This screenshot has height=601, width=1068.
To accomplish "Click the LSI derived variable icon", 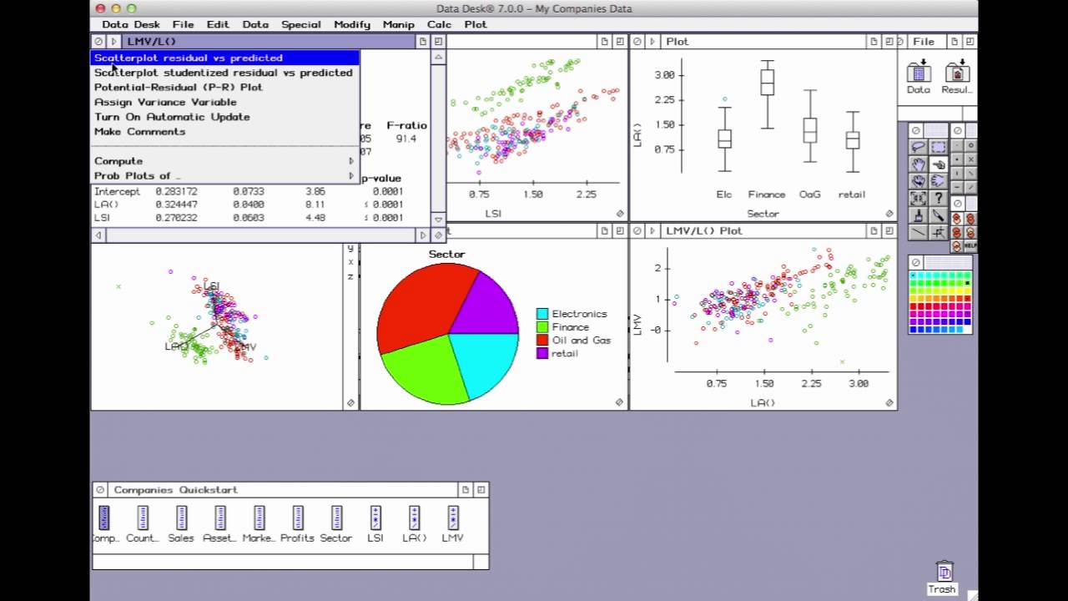I will point(375,518).
